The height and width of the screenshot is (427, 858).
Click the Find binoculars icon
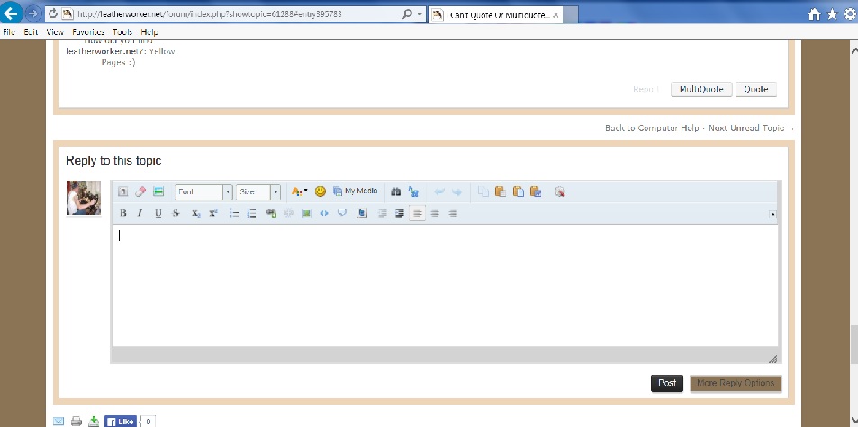click(395, 191)
